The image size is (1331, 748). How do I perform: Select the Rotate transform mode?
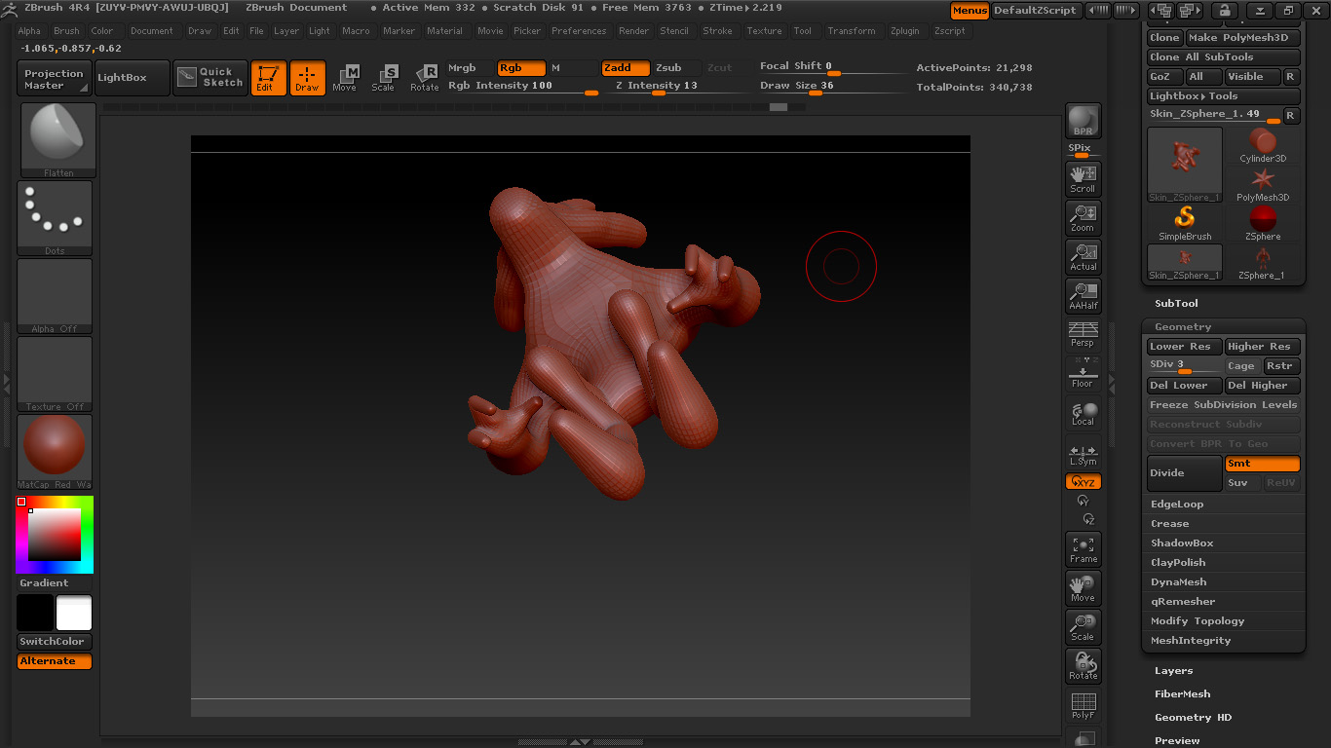(424, 78)
